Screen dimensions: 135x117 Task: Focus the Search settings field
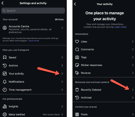coord(33,11)
